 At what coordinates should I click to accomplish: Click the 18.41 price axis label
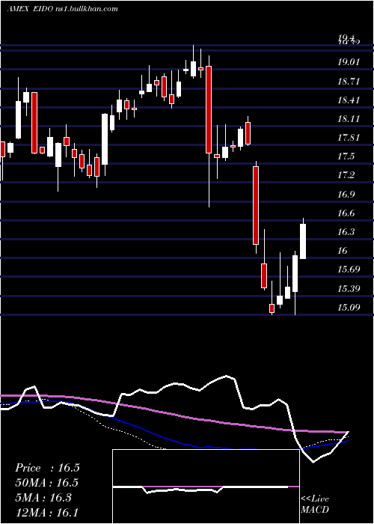pyautogui.click(x=349, y=100)
